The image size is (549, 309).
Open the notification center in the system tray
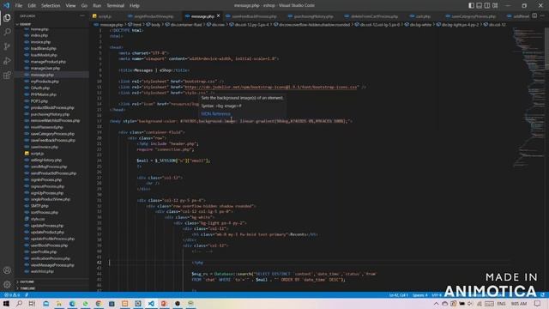538,303
